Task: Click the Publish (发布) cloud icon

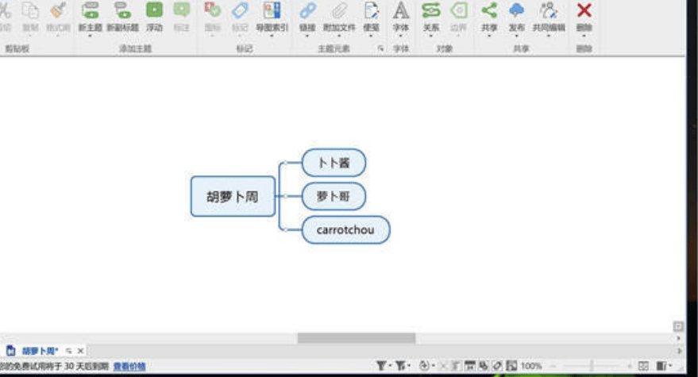Action: (x=516, y=10)
